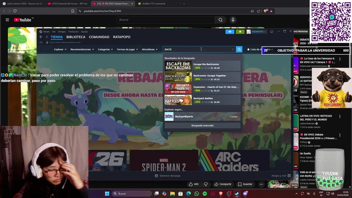Open more video actions ellipsis

tap(262, 184)
